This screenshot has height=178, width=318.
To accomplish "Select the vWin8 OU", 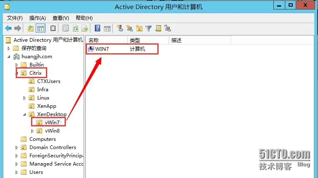I will pyautogui.click(x=52, y=131).
